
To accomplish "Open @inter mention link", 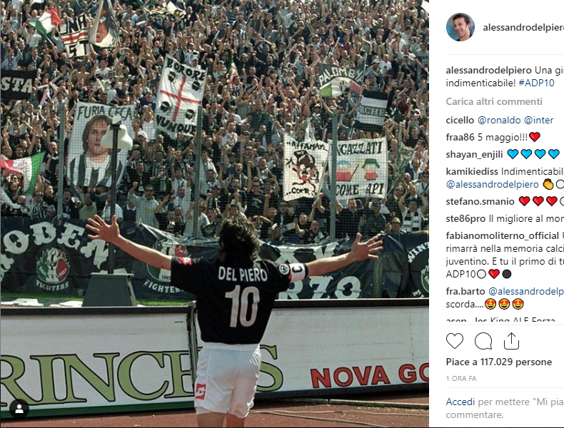I will pyautogui.click(x=538, y=120).
